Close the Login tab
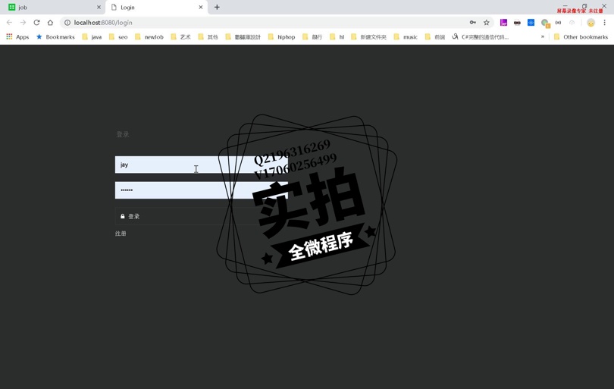Viewport: 614px width, 389px height. tap(200, 7)
